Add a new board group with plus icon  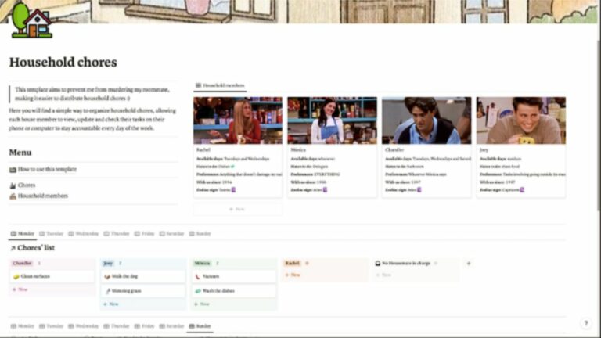(x=469, y=263)
